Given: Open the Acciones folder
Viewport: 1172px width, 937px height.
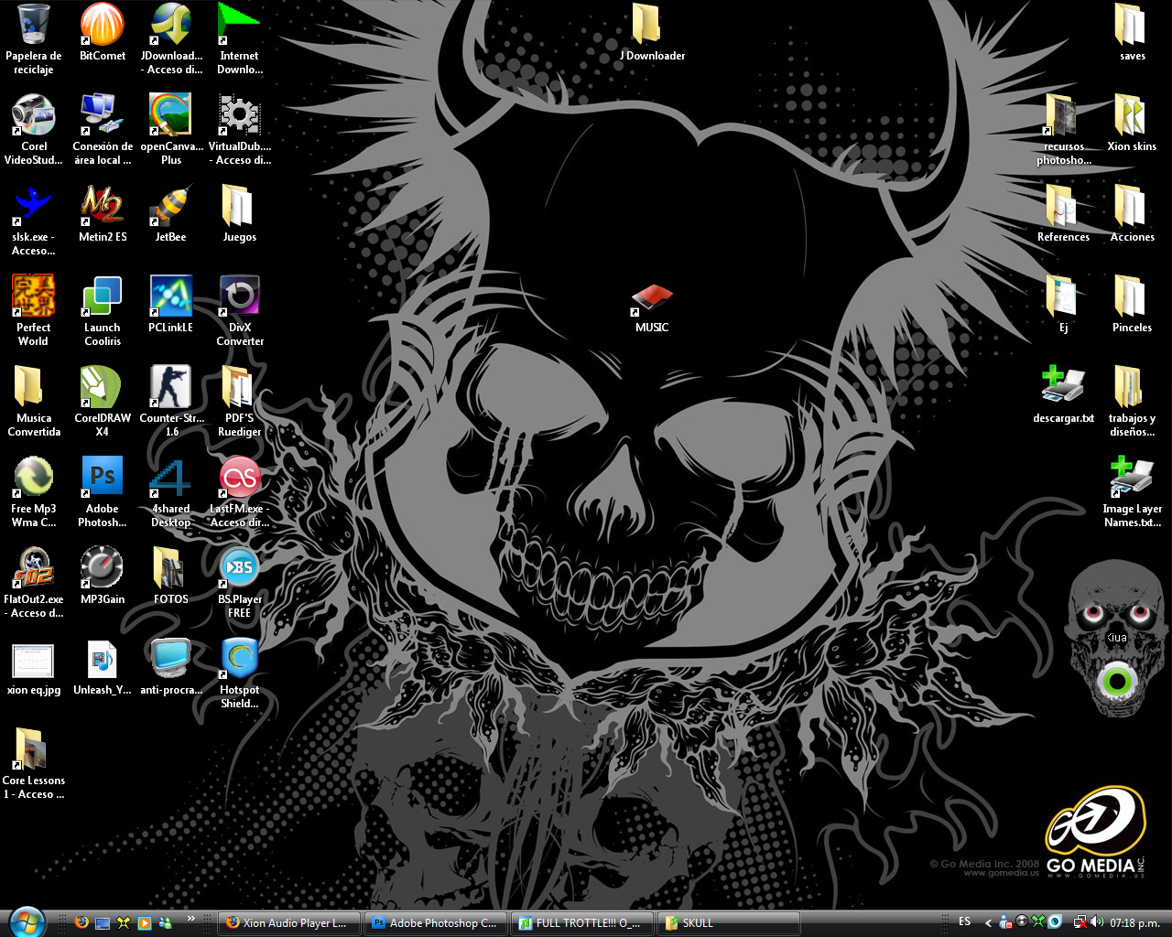Looking at the screenshot, I should [1133, 206].
